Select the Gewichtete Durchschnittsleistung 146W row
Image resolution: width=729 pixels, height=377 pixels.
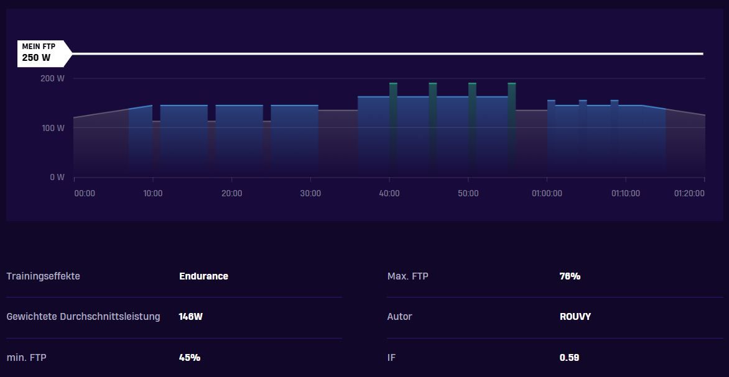[174, 317]
